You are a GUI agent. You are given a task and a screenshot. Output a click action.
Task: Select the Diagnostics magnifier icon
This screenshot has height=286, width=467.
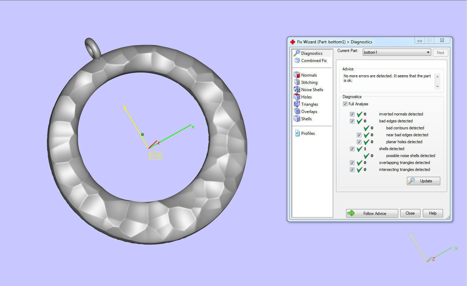(297, 53)
